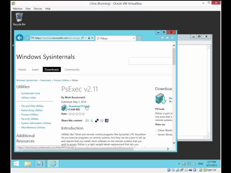The height and width of the screenshot is (173, 231).
Task: Stop loading with the address bar X
Action: pos(92,38)
